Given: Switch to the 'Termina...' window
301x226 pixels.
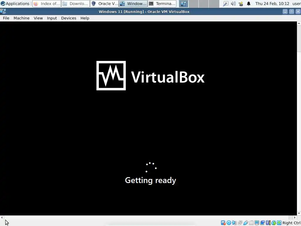Looking at the screenshot, I should pos(162,4).
